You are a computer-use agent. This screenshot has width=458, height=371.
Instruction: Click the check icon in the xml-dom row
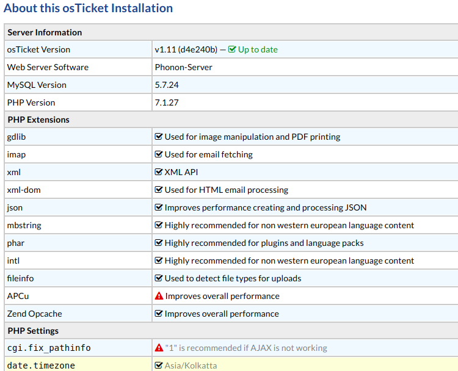[159, 190]
